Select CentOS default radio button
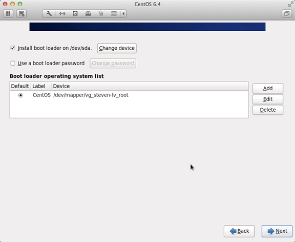The image size is (295, 242). click(20, 95)
